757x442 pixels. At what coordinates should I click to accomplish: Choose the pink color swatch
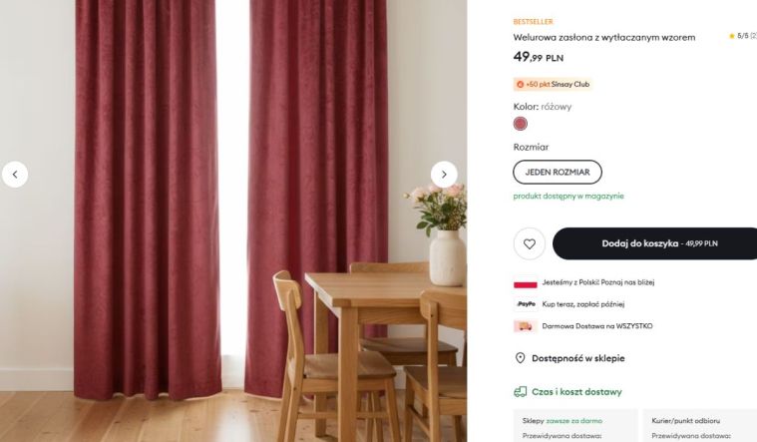(520, 124)
